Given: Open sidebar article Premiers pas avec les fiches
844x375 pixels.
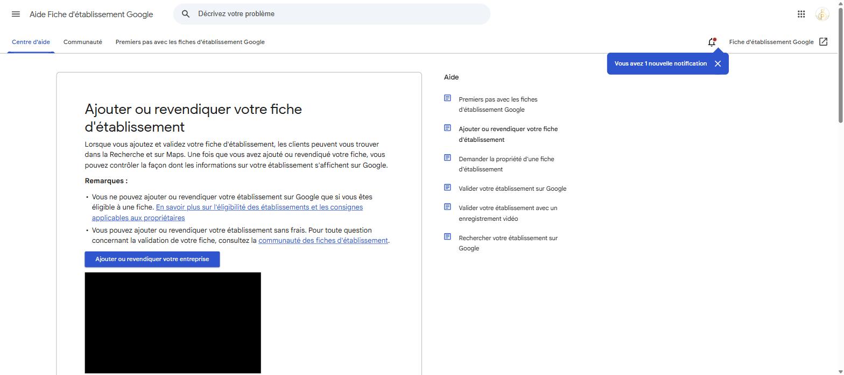Looking at the screenshot, I should pyautogui.click(x=498, y=104).
